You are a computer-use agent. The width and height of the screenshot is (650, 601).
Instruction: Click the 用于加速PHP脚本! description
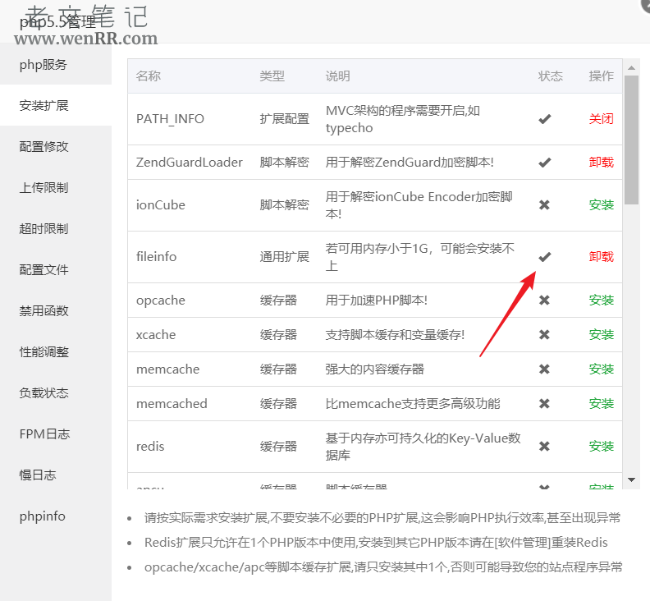click(377, 300)
